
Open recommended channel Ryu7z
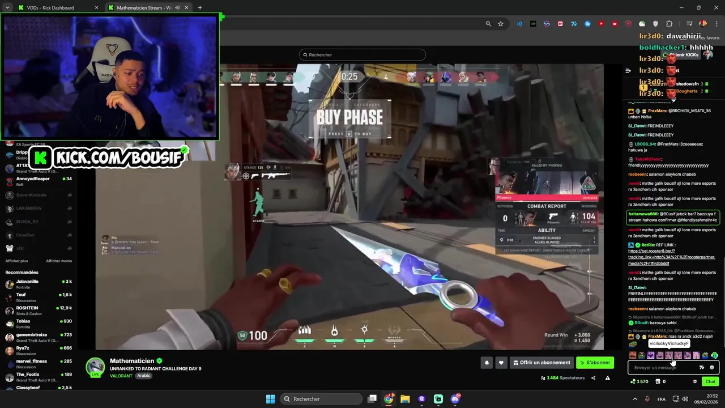click(39, 350)
